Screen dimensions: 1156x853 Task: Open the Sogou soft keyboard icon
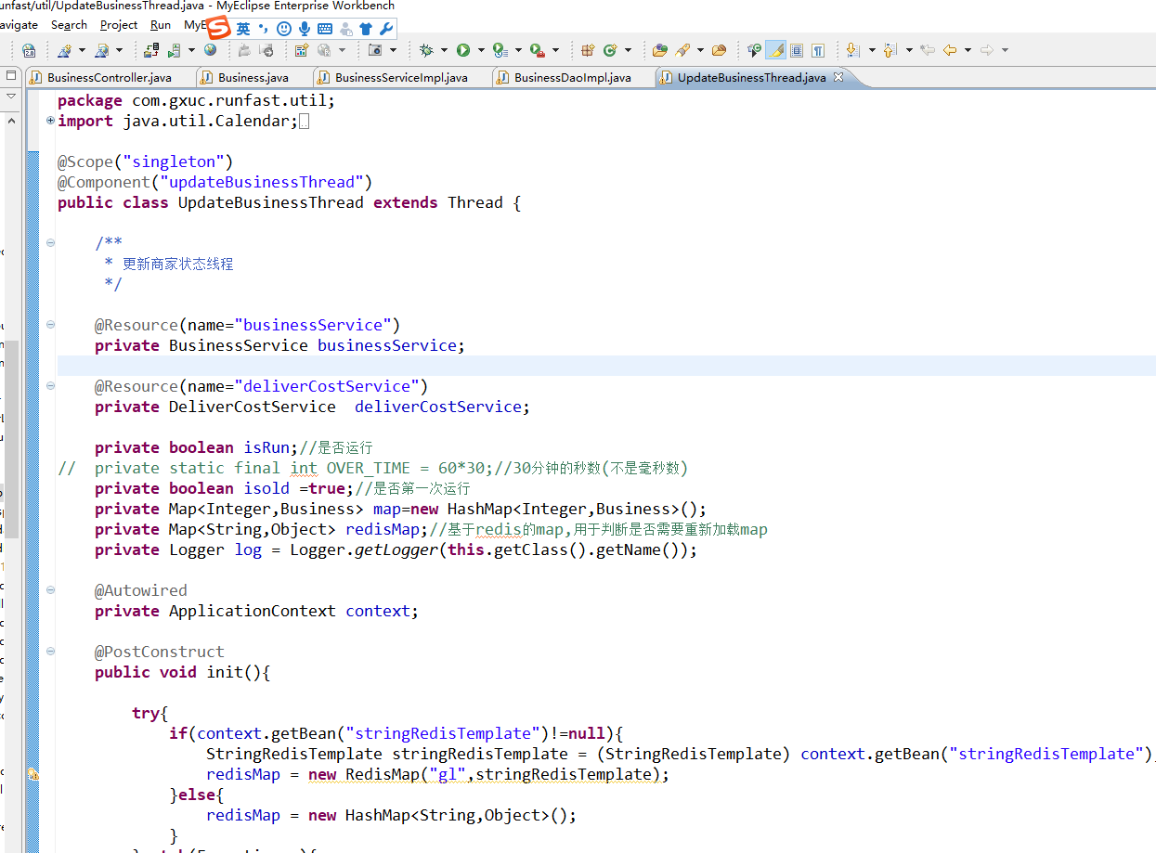325,29
